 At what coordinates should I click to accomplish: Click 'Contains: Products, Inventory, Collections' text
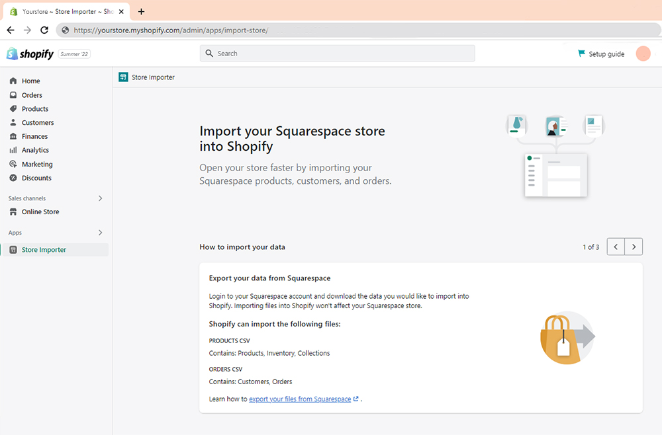[x=269, y=353]
